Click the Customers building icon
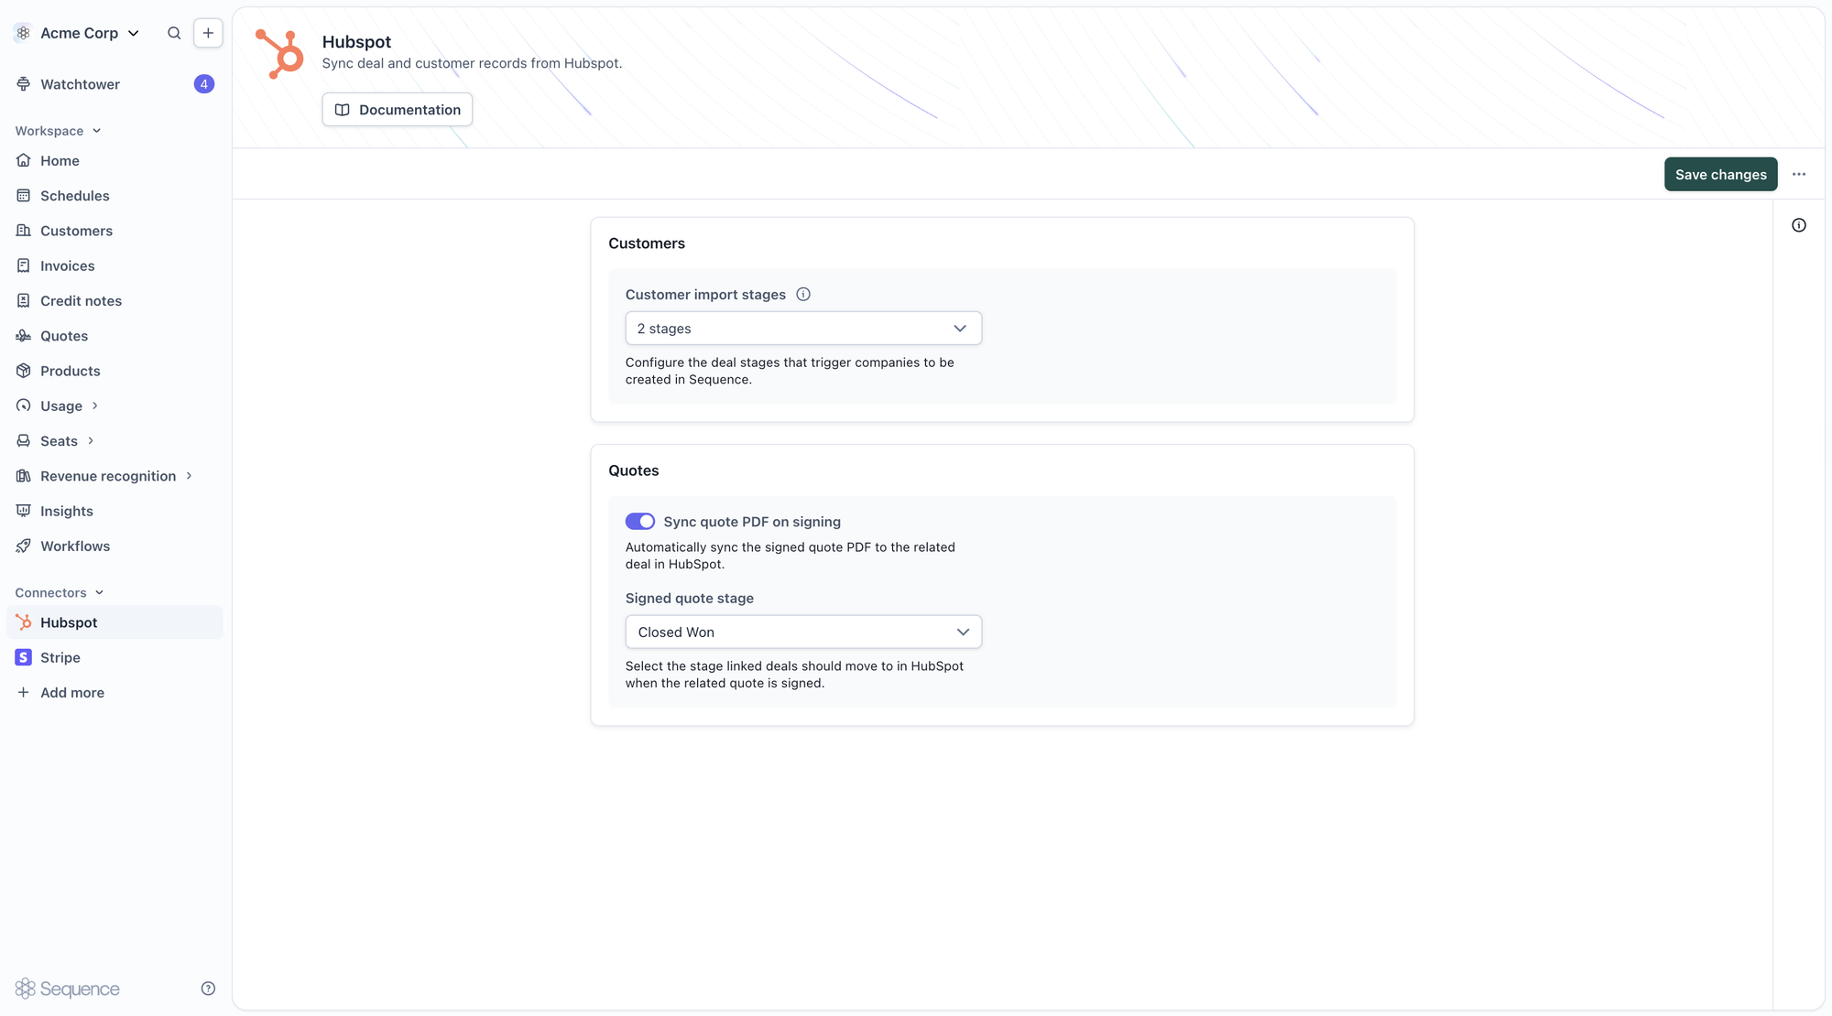Image resolution: width=1832 pixels, height=1016 pixels. click(x=24, y=231)
